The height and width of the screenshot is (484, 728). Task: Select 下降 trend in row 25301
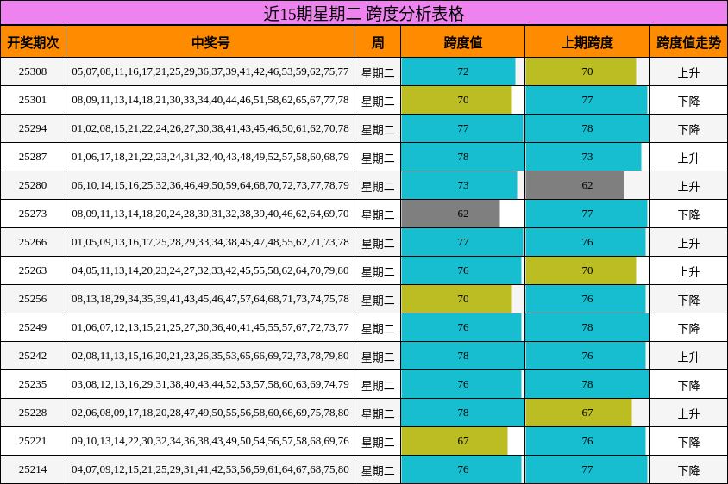click(x=688, y=101)
